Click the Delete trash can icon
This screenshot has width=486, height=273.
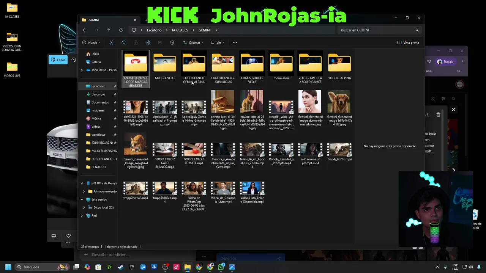172,42
